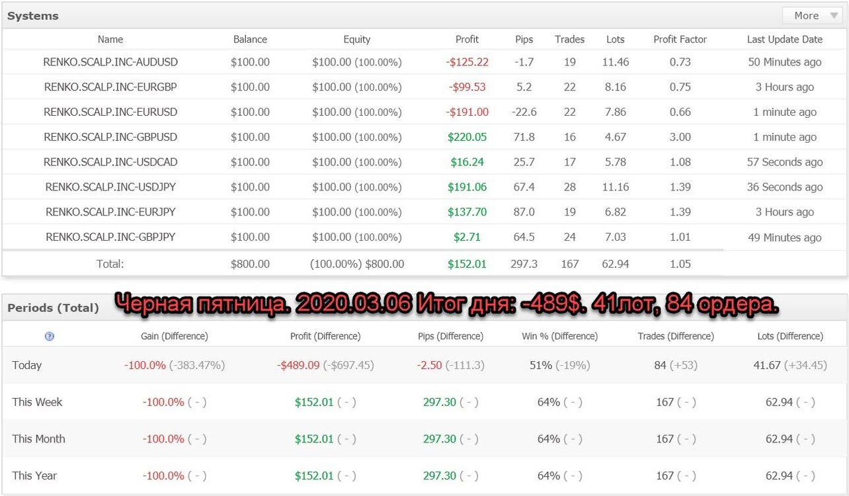This screenshot has width=849, height=496.
Task: Select the $137.70 profit value
Action: click(x=467, y=212)
